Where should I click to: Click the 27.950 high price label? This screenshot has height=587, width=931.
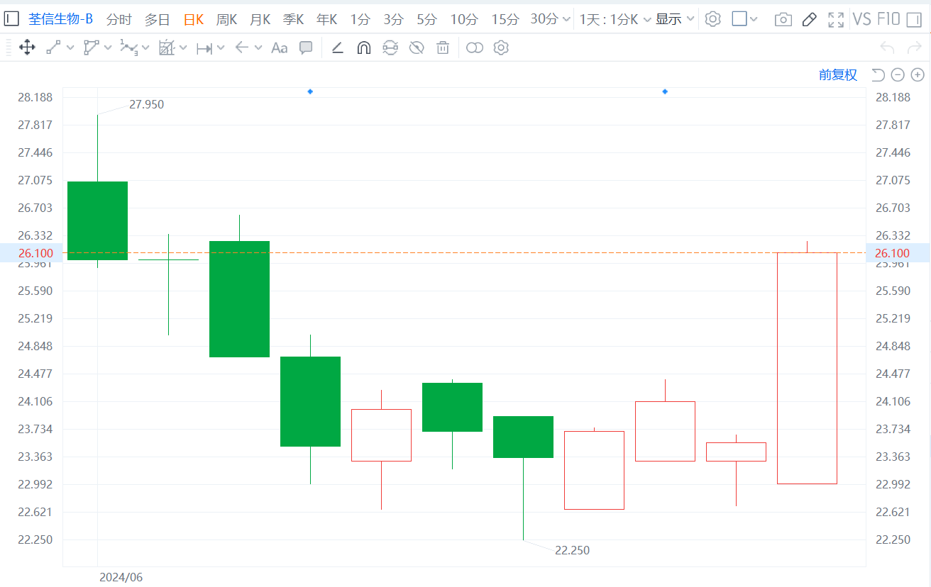coord(146,105)
